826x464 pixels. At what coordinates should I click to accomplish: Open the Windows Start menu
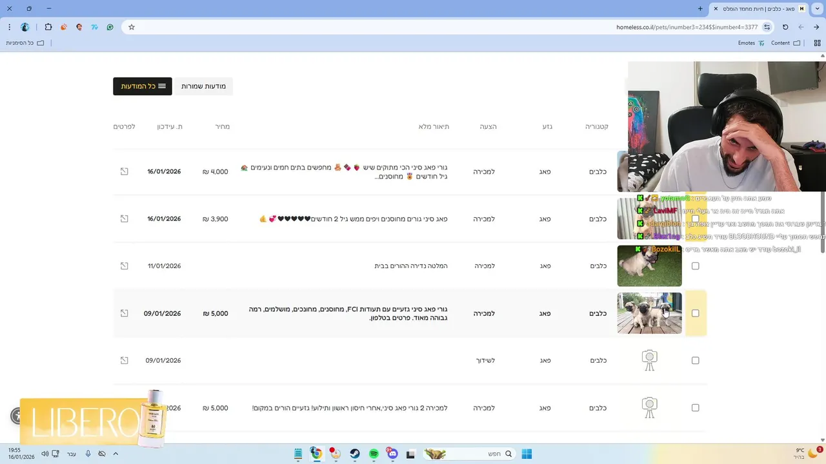pos(527,454)
